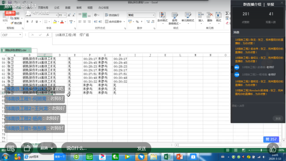Click the 发送 button in overlay bar
The image size is (286, 161).
click(x=141, y=148)
